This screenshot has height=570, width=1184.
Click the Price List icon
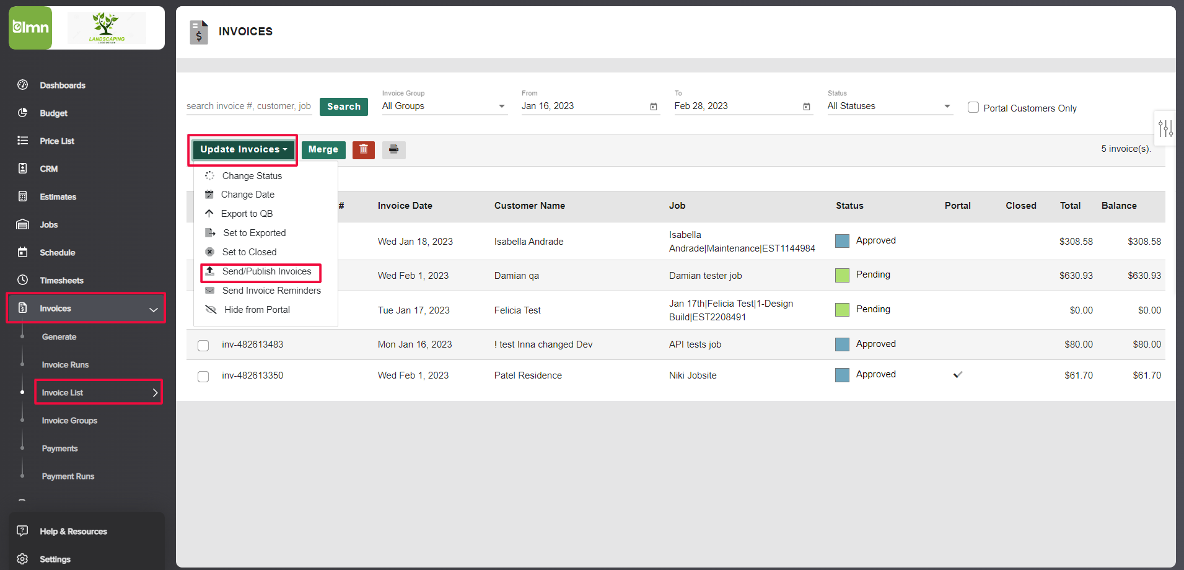tap(23, 141)
